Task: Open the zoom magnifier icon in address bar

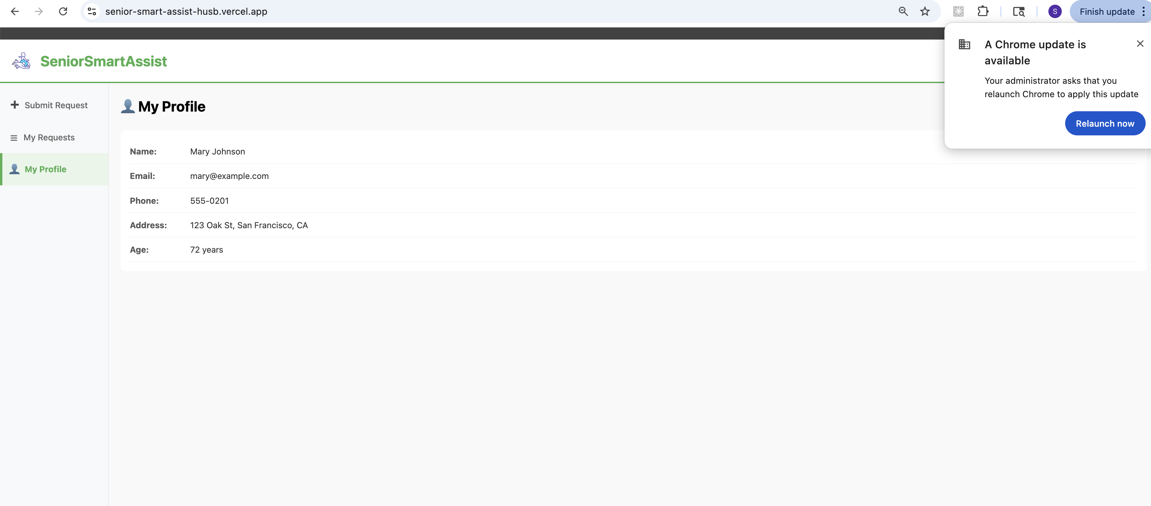Action: (x=903, y=12)
